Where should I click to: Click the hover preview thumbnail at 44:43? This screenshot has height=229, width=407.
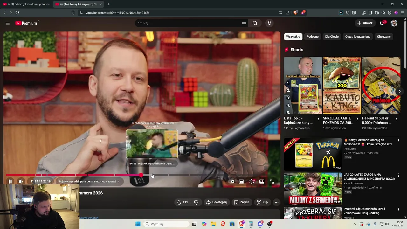click(152, 143)
